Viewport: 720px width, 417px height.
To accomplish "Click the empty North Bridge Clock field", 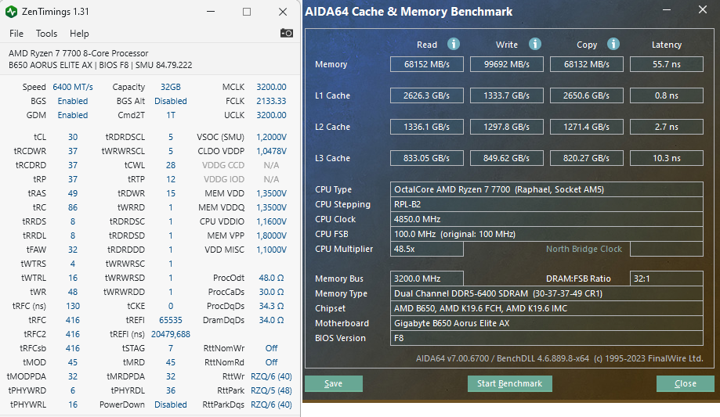I will coord(666,249).
